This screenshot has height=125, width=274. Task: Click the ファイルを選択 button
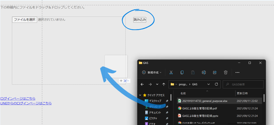(25, 20)
